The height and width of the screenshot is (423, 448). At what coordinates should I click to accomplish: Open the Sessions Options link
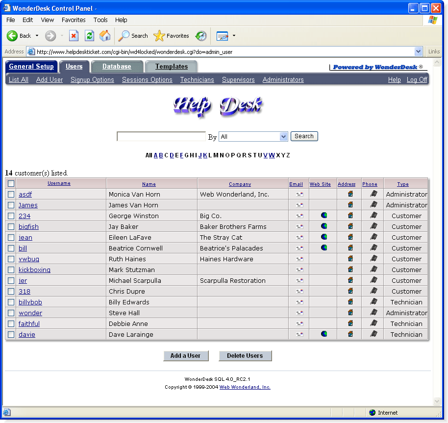point(147,80)
